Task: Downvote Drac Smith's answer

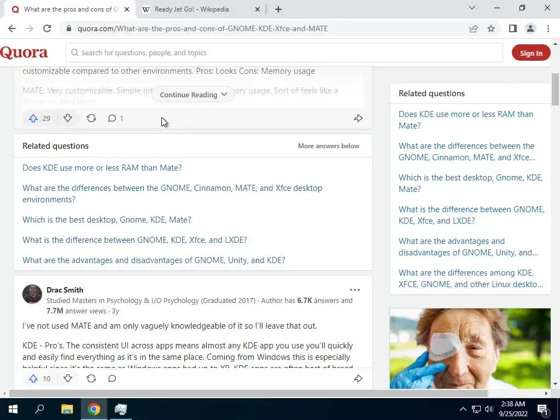Action: (68, 378)
